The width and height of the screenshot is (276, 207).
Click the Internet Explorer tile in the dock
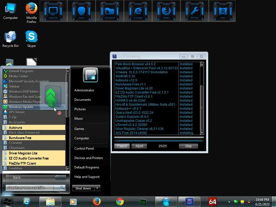click(x=138, y=11)
